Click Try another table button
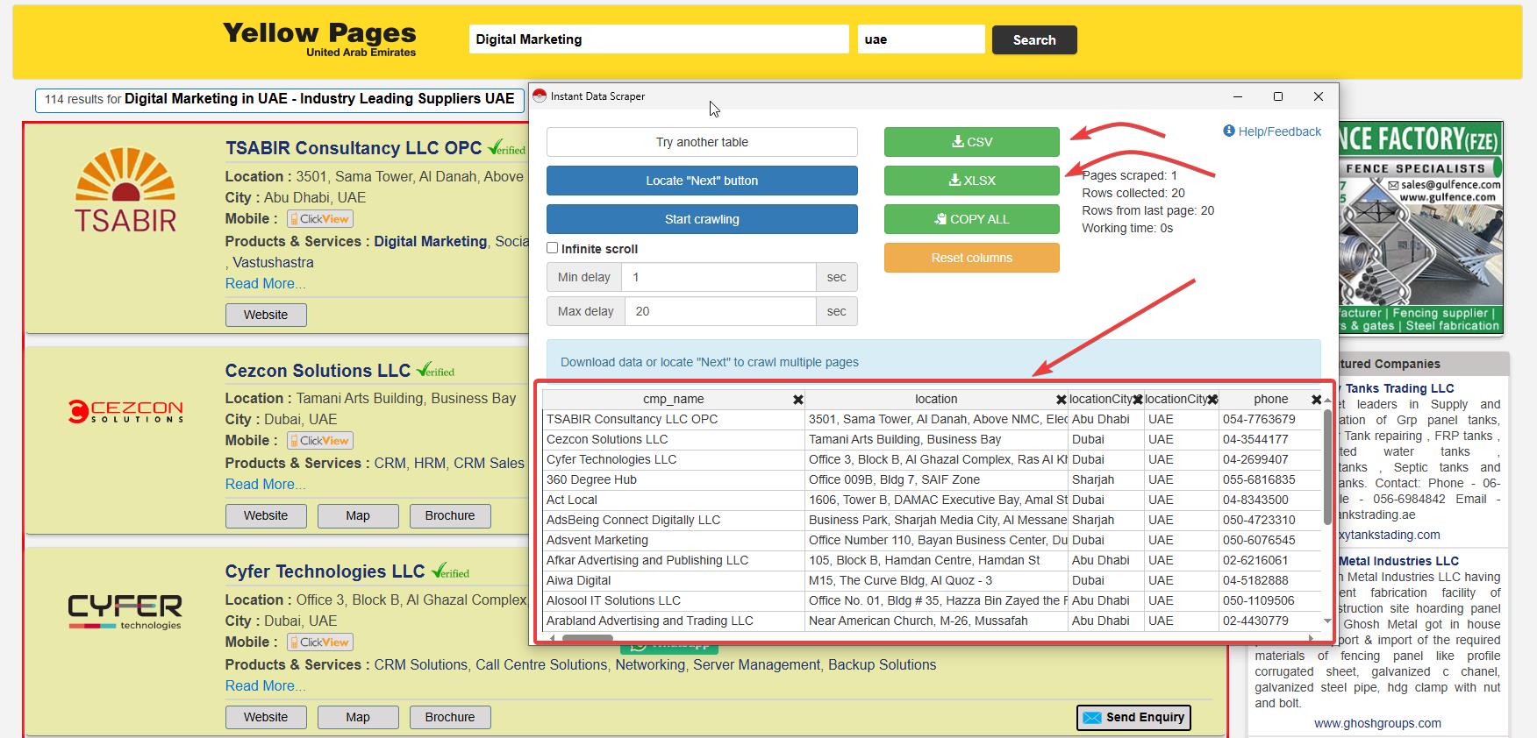 702,142
